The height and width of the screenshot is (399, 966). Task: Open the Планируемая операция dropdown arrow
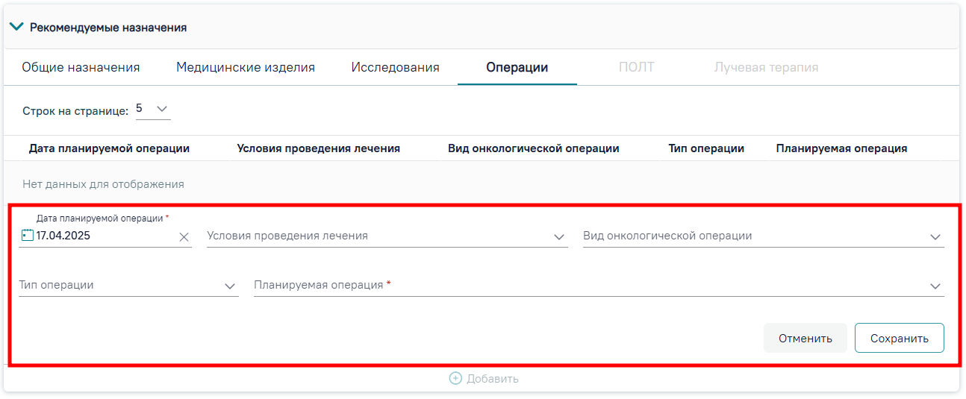pos(935,286)
